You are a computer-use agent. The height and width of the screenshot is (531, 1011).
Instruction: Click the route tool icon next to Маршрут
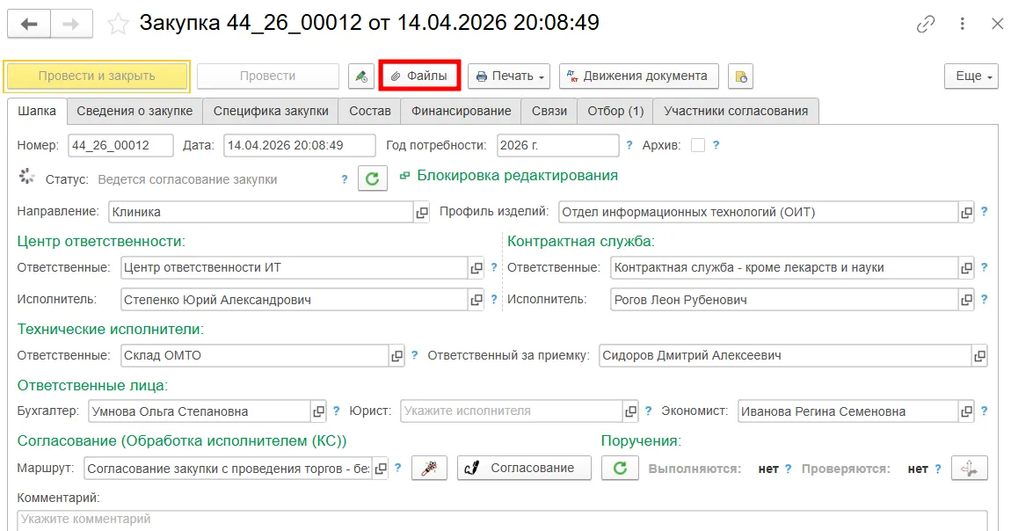coord(429,469)
